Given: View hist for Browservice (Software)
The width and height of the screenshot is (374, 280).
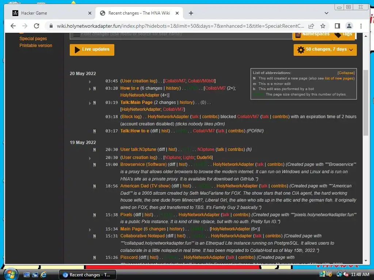Looking at the screenshot, I should (x=183, y=164).
